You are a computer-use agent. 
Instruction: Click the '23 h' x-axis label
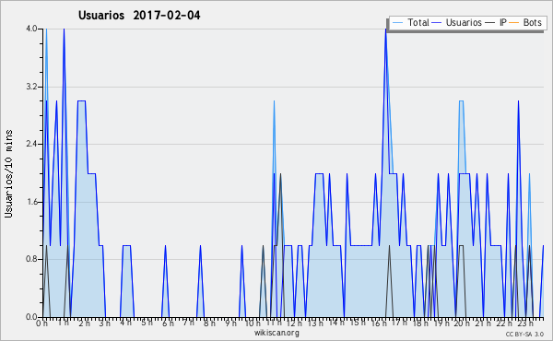click(525, 323)
